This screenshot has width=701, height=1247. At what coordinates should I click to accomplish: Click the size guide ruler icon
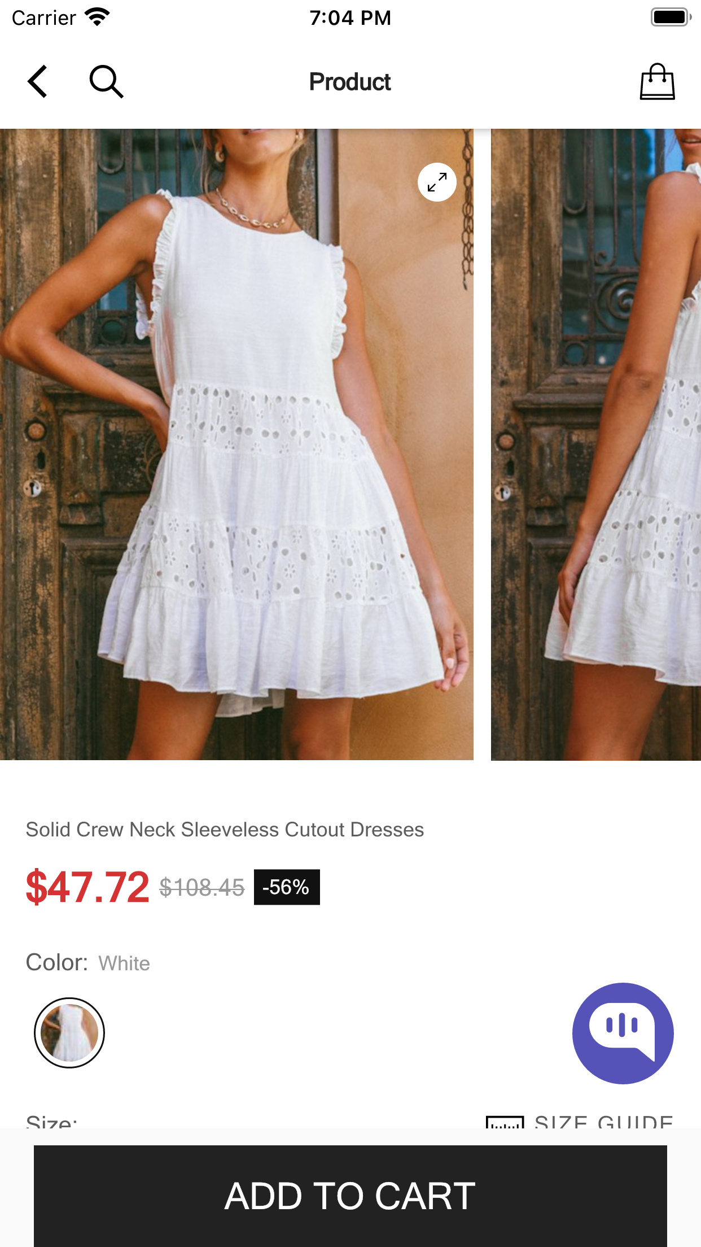(505, 1122)
